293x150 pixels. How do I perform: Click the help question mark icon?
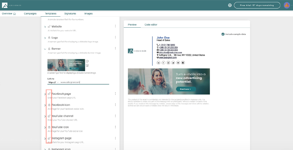click(x=230, y=5)
